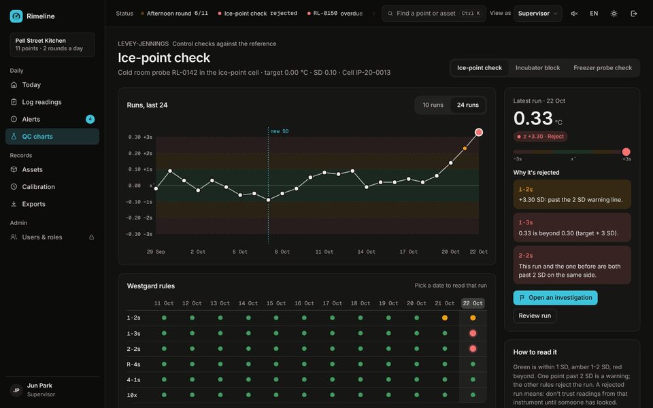Image resolution: width=653 pixels, height=408 pixels.
Task: Click the R-4s rule row label
Action: (134, 364)
